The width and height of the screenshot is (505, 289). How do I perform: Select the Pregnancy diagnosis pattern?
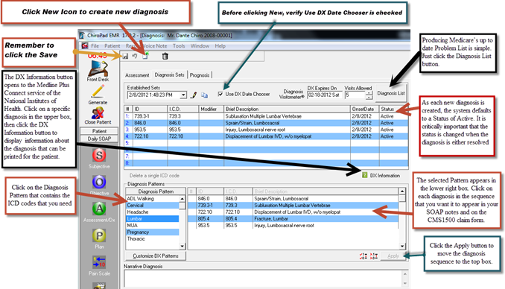point(153,232)
